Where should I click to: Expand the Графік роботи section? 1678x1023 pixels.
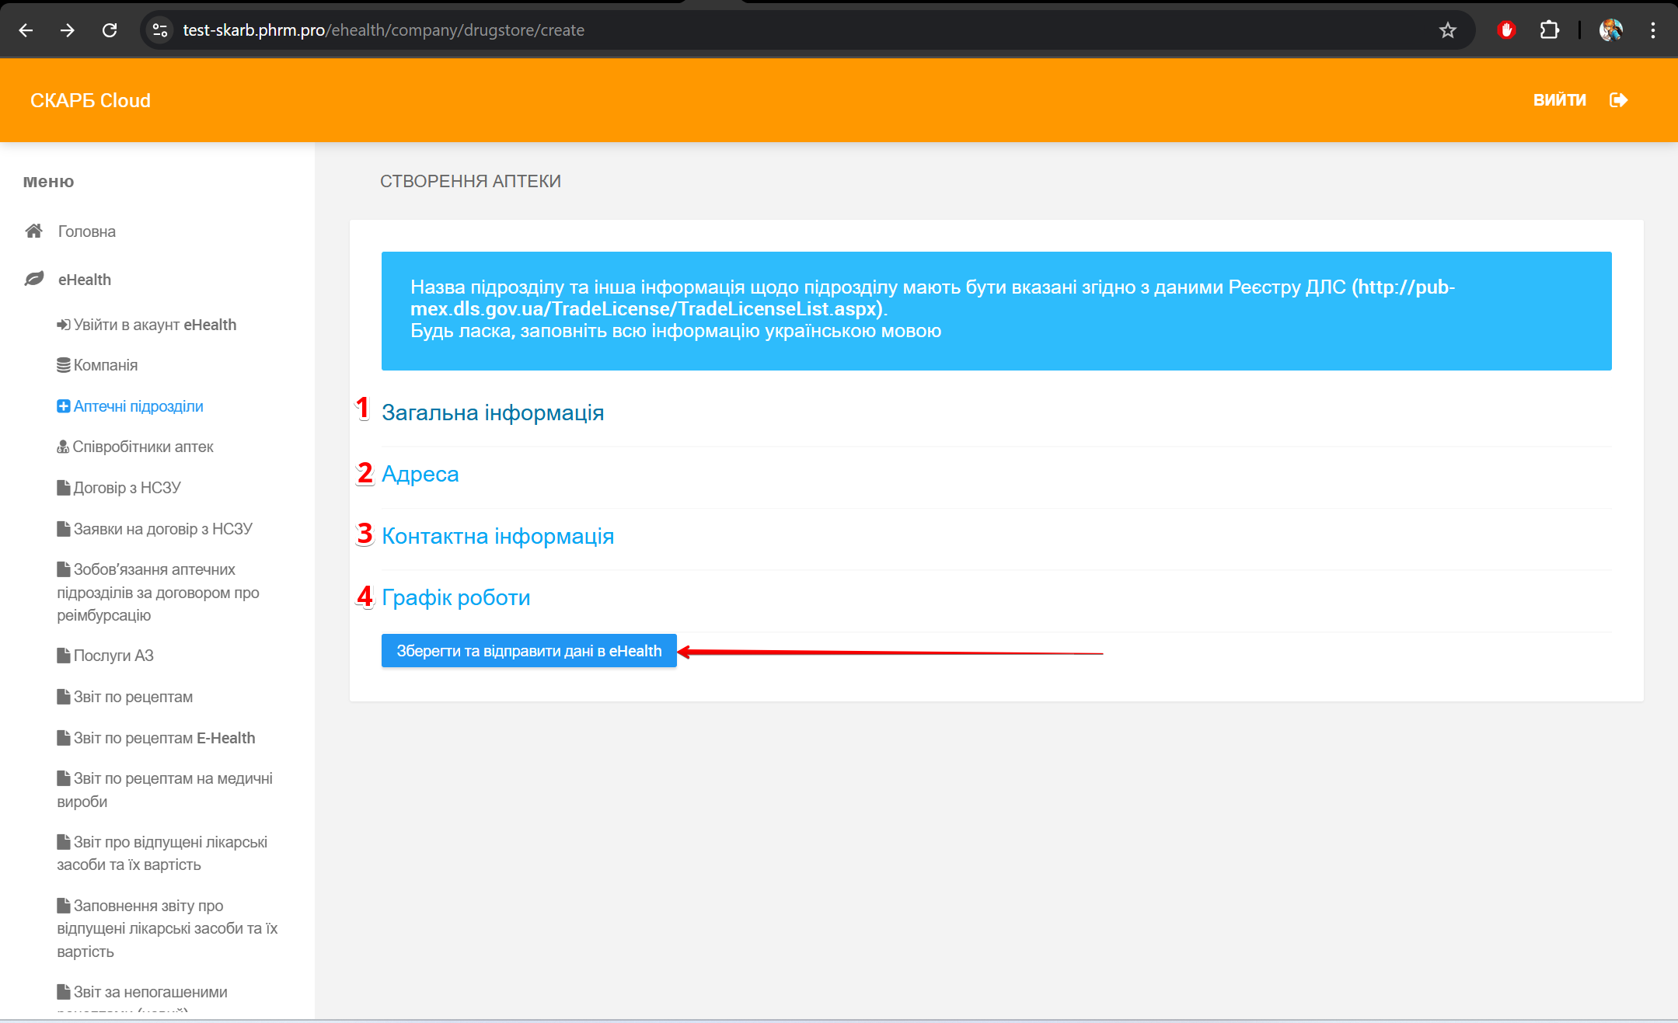pos(456,597)
